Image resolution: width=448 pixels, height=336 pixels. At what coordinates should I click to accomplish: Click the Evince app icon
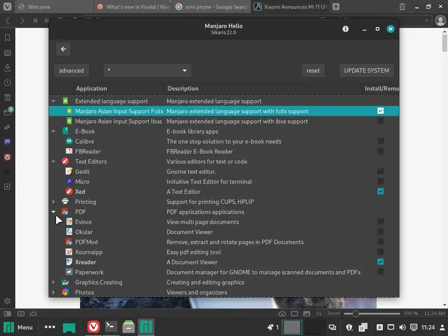[69, 221]
